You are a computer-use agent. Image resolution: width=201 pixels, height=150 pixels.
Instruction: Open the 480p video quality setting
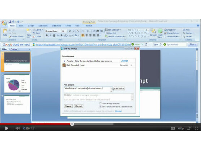(181, 128)
